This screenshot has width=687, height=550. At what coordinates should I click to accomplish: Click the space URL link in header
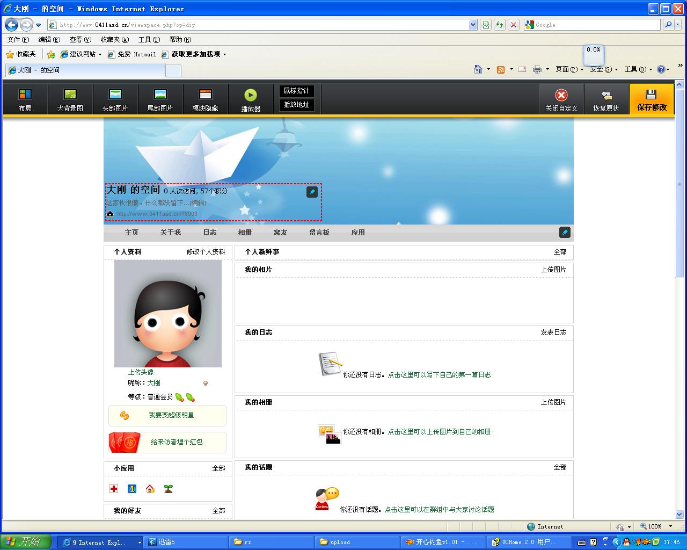pyautogui.click(x=157, y=214)
